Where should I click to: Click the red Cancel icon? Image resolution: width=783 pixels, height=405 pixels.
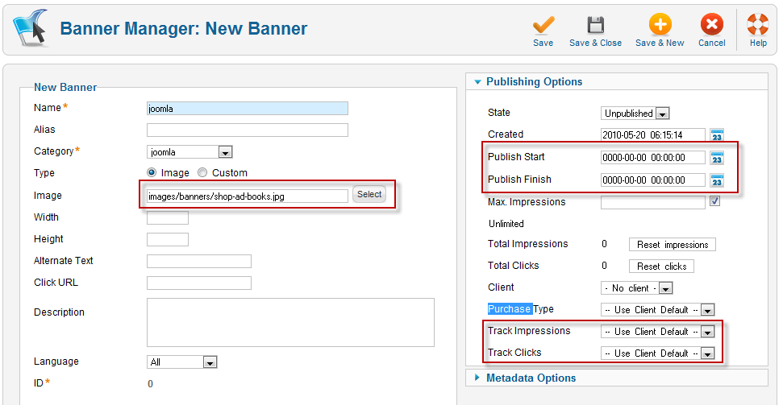click(x=711, y=26)
